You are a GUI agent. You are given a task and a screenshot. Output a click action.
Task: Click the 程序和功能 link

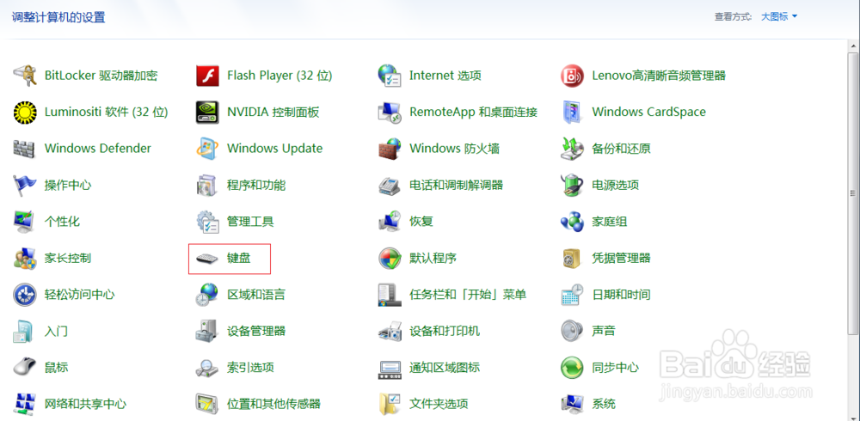click(x=256, y=185)
